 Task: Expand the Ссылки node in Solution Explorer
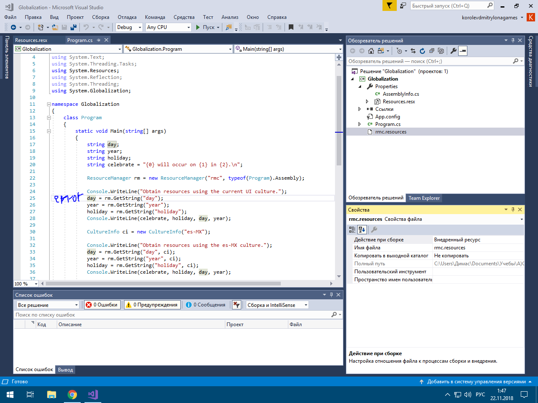tap(359, 109)
